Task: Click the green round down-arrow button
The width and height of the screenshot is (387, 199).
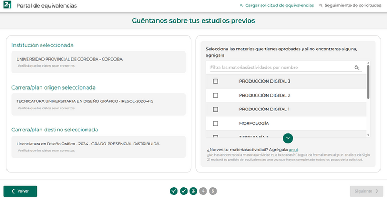Action: point(288,138)
